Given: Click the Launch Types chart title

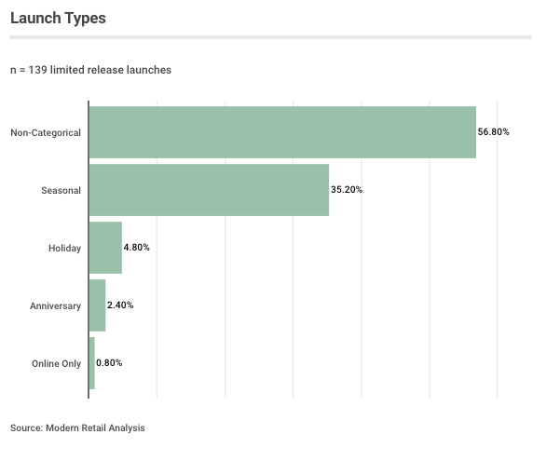Looking at the screenshot, I should (x=58, y=18).
